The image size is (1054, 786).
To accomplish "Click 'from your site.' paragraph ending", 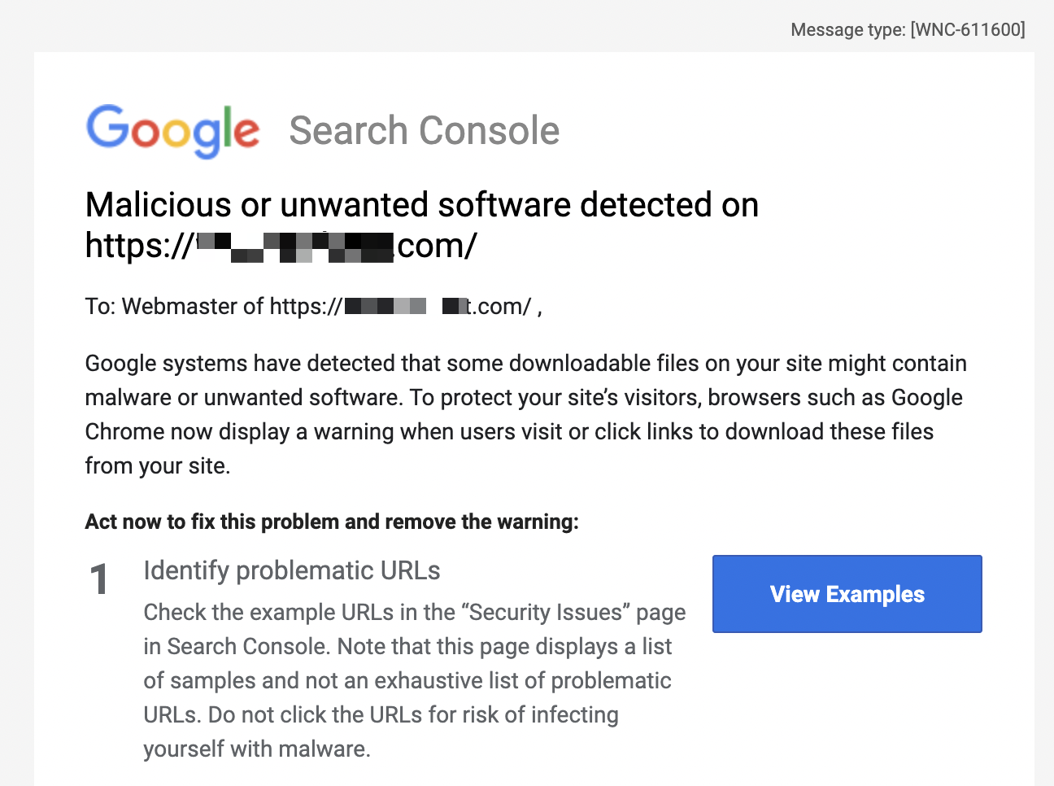I will (158, 465).
